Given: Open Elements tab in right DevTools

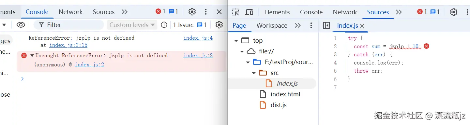Looking at the screenshot, I should click(x=277, y=12).
